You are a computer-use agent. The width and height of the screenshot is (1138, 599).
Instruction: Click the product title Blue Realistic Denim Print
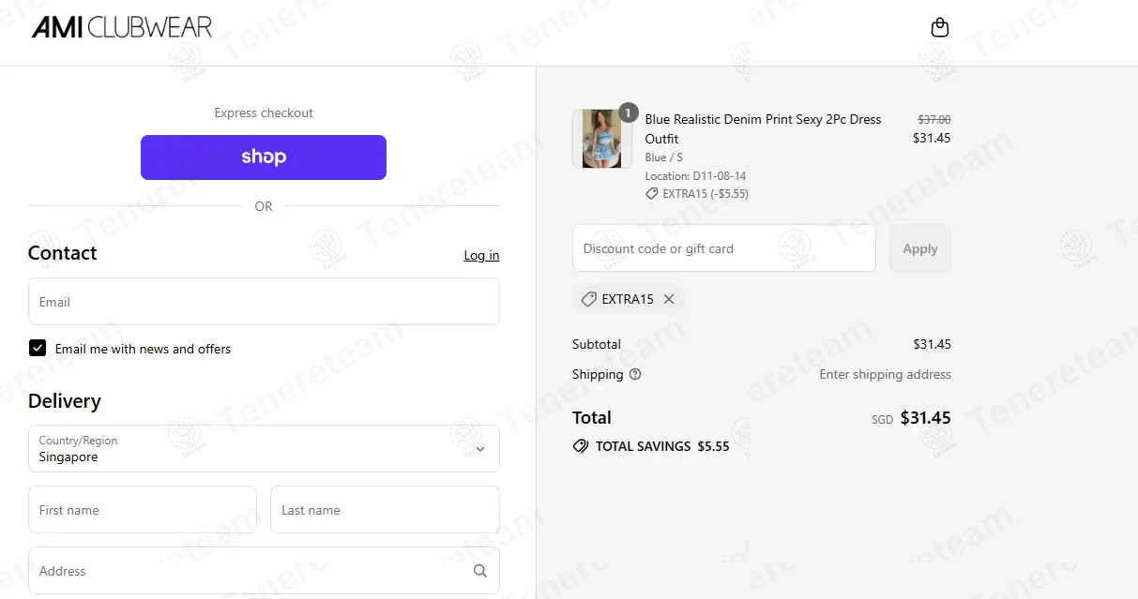coord(763,128)
